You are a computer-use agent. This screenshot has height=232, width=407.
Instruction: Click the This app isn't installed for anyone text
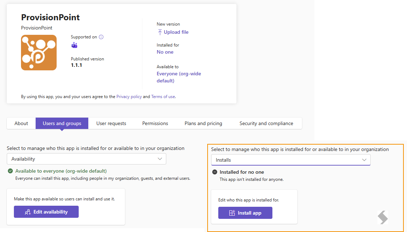point(251,179)
